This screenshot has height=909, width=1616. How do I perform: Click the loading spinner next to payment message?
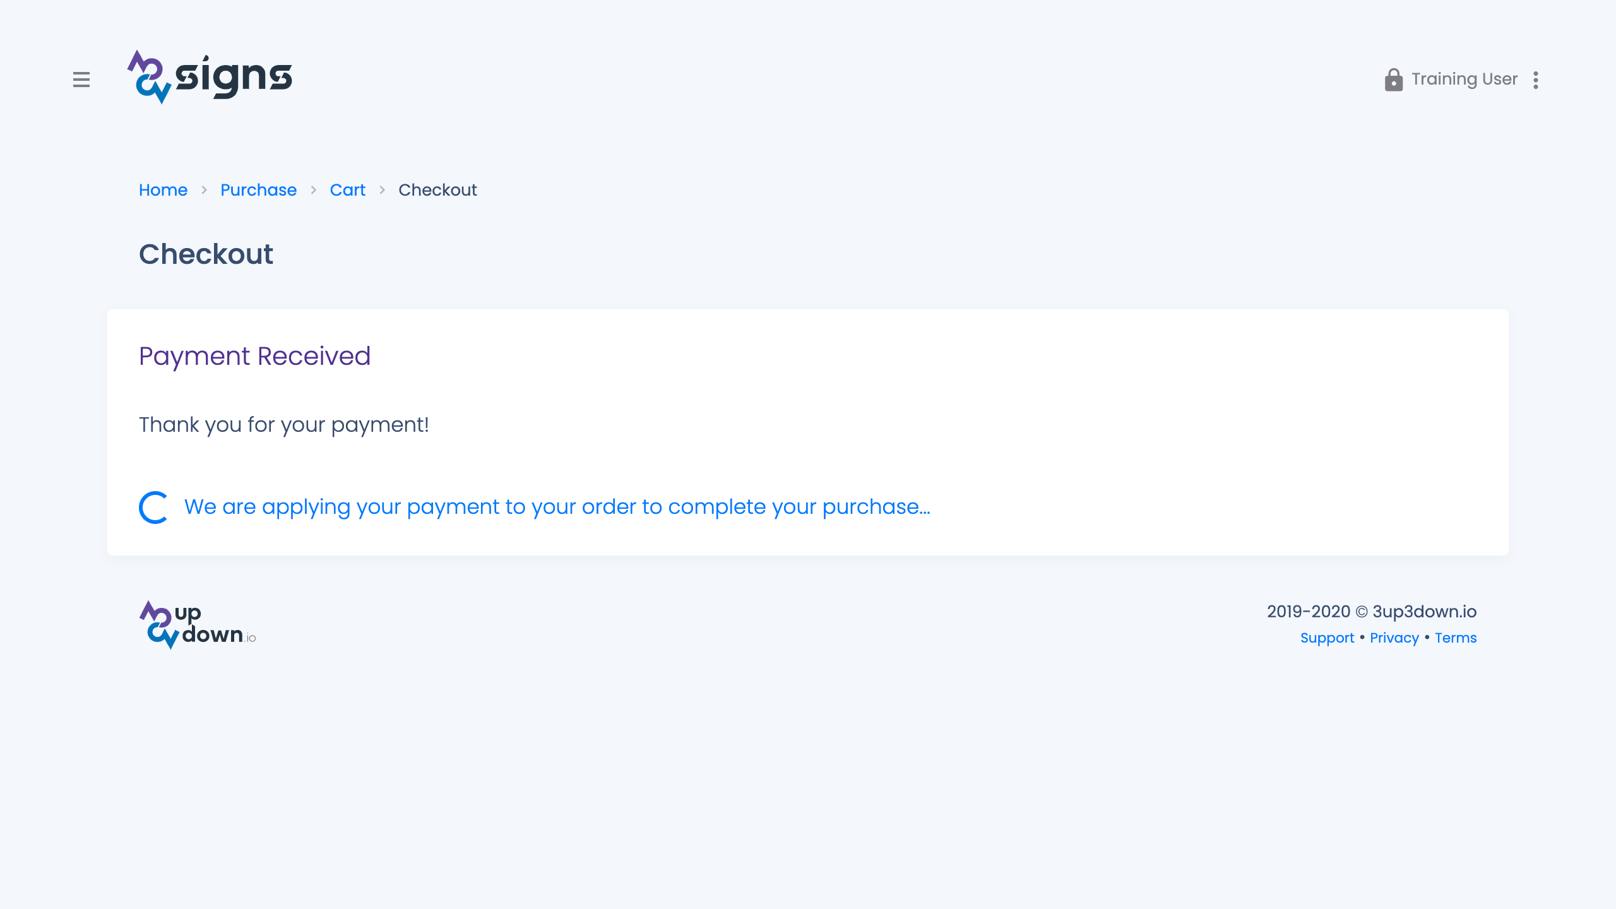153,506
